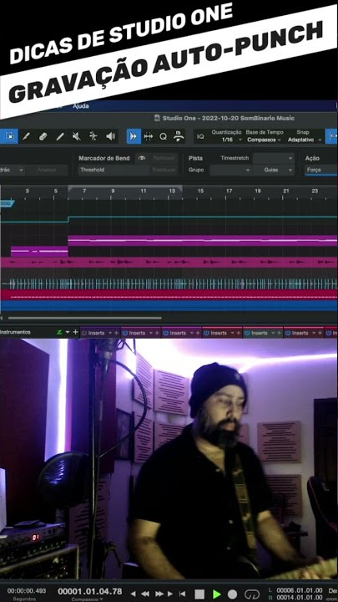The width and height of the screenshot is (338, 602).
Task: Open dropdown arrow next to Instrumentos
Action: coord(68,332)
